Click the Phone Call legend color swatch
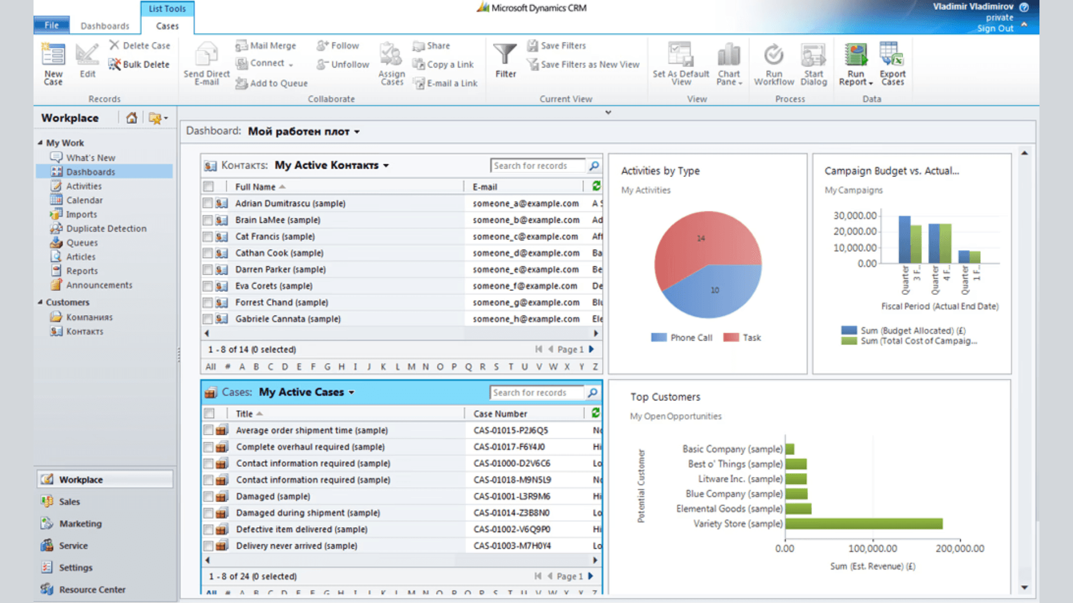 point(659,337)
